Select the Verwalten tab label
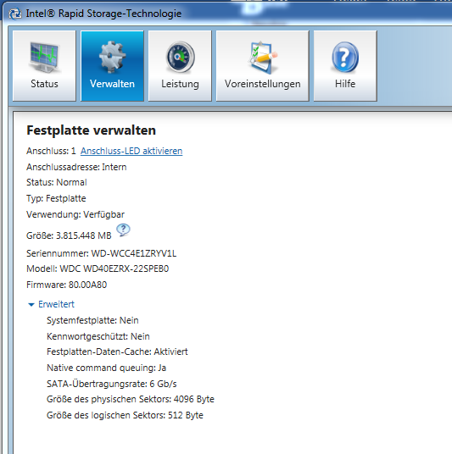 pos(112,84)
